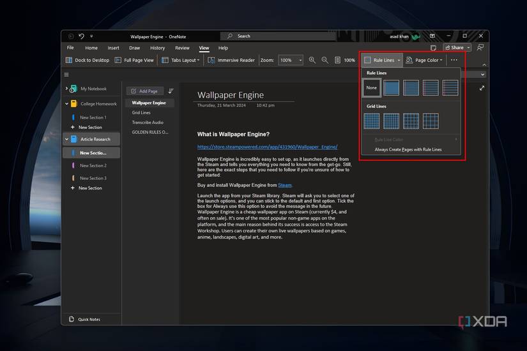This screenshot has width=527, height=351.
Task: Click the person feedback icon beside Share
Action: point(480,47)
